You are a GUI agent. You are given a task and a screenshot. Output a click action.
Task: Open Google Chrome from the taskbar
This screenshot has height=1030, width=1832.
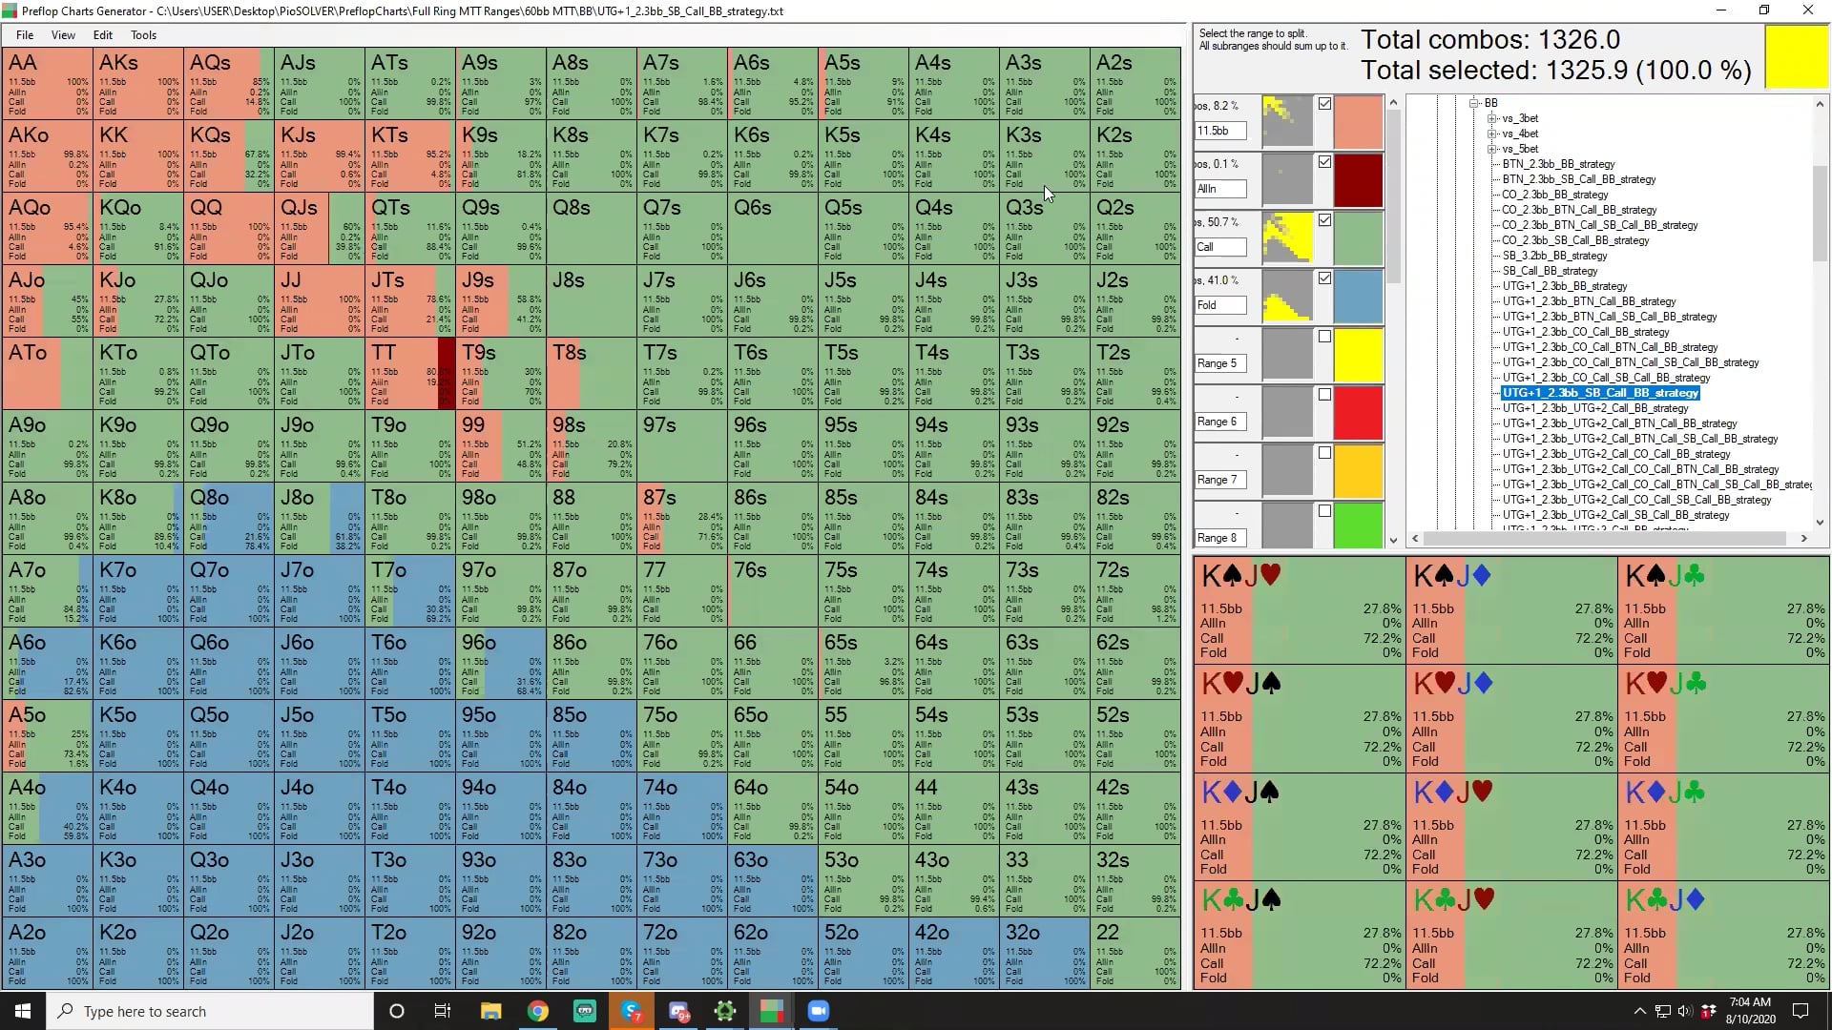pyautogui.click(x=538, y=1011)
